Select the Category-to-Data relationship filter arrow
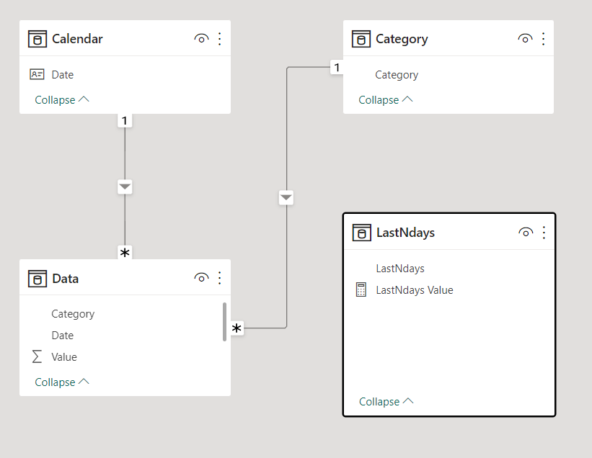Image resolution: width=592 pixels, height=458 pixels. [286, 197]
